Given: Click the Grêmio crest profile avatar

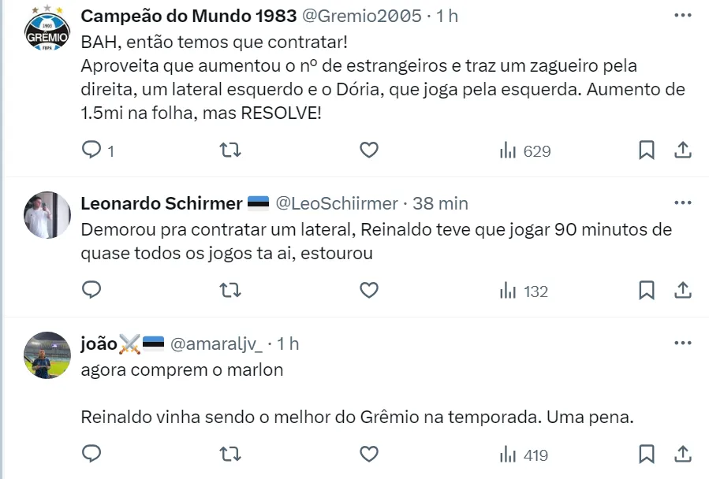Looking at the screenshot, I should tap(47, 29).
